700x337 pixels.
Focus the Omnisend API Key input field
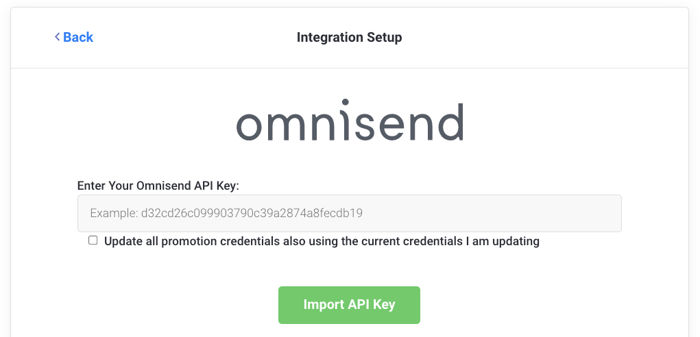pyautogui.click(x=350, y=213)
